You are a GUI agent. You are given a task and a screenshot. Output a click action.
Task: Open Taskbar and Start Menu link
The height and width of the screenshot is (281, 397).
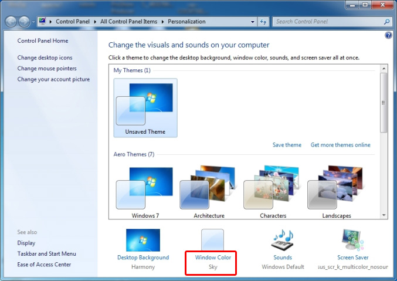[46, 253]
